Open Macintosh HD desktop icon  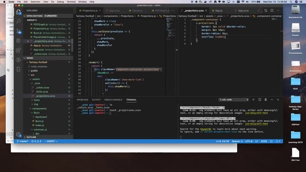click(x=295, y=11)
